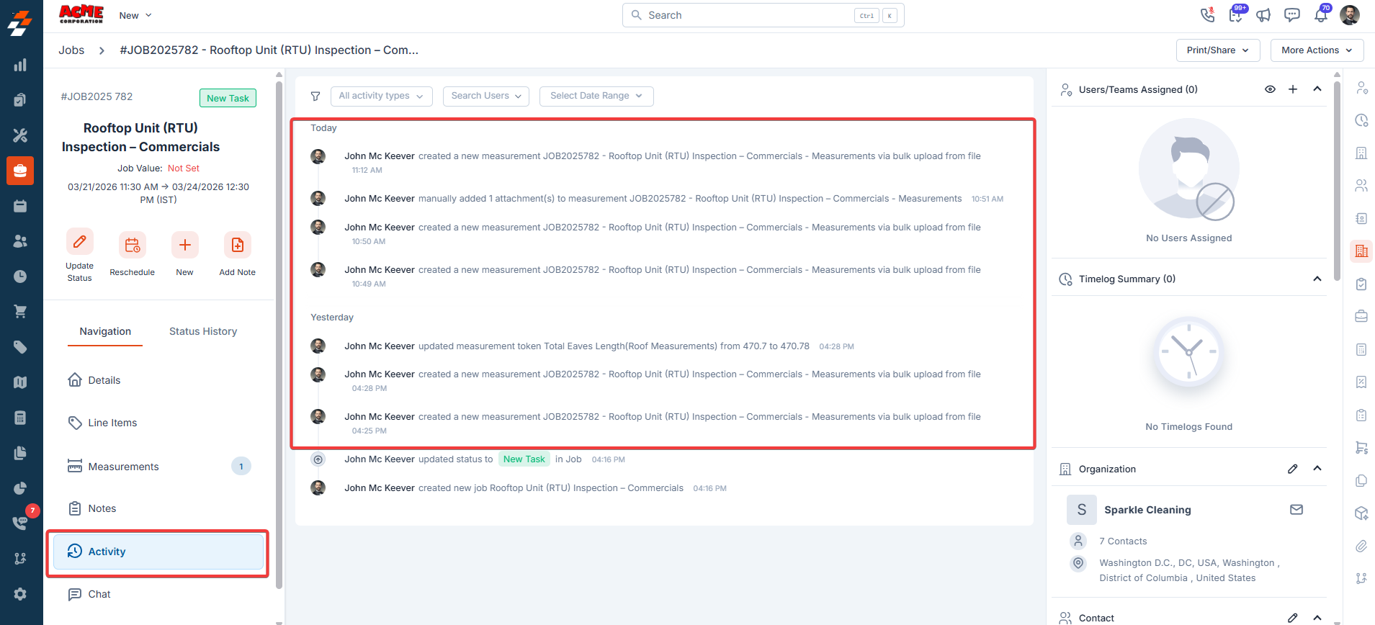This screenshot has width=1375, height=625.
Task: Open Line Items in navigation
Action: pyautogui.click(x=158, y=423)
